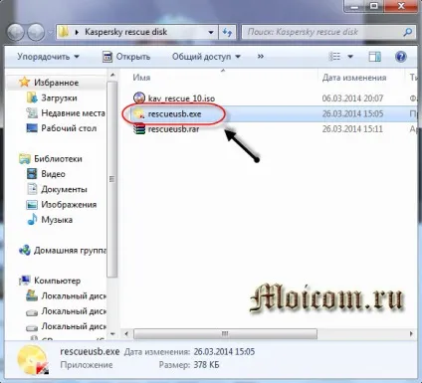Click the Back navigation arrow
Image resolution: width=422 pixels, height=383 pixels.
click(x=16, y=32)
